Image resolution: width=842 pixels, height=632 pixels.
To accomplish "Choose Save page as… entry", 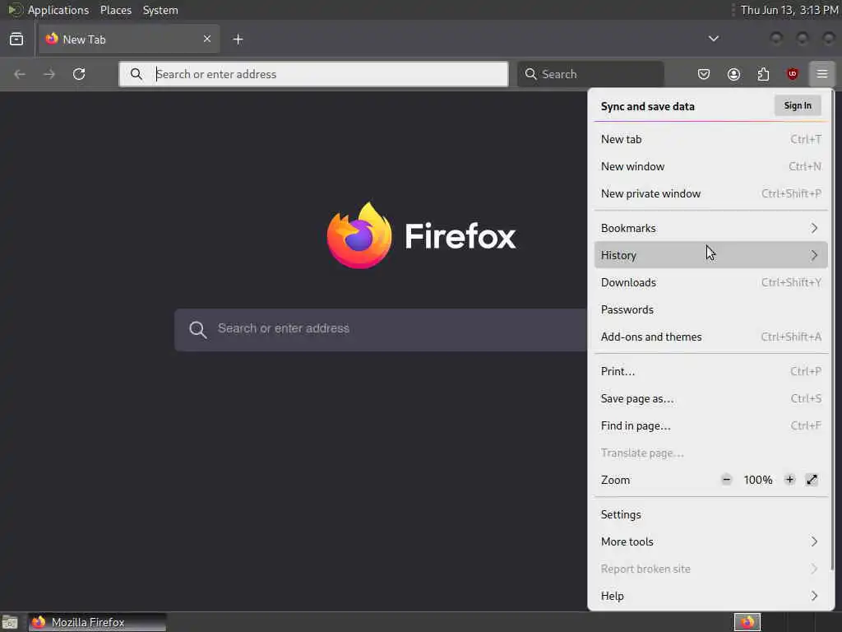I will (x=711, y=399).
